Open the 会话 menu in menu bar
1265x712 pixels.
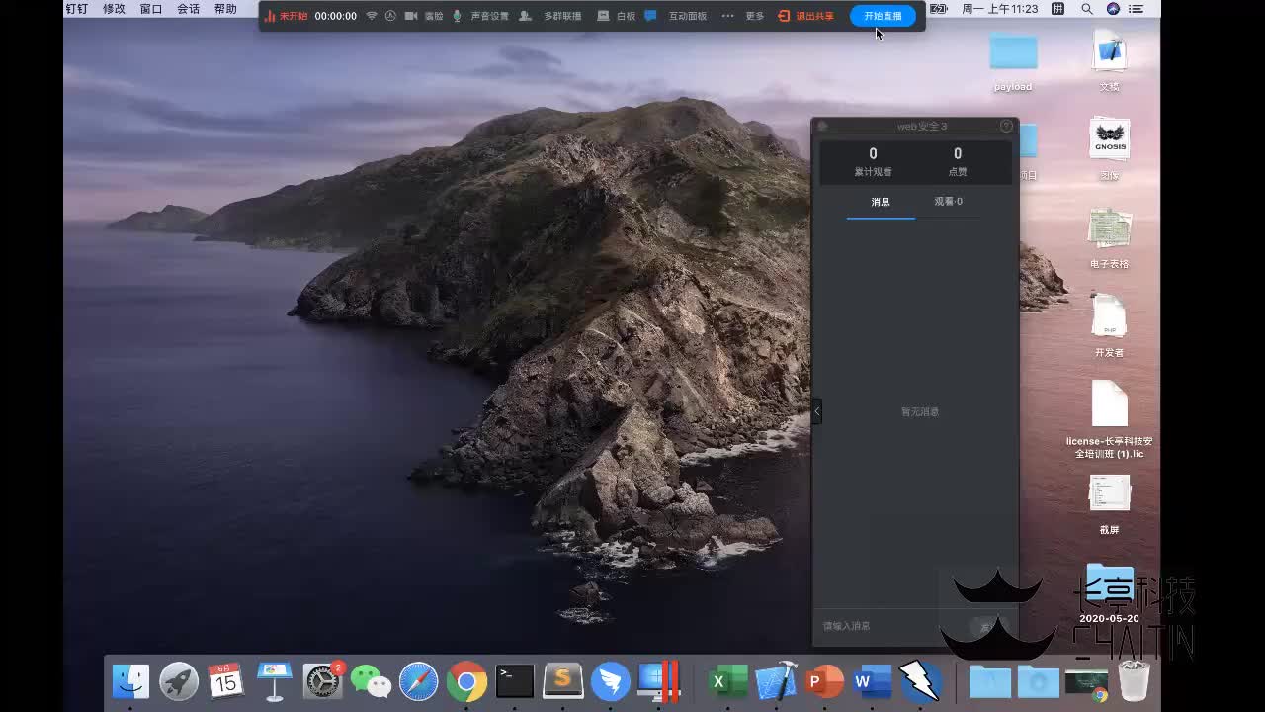[188, 9]
